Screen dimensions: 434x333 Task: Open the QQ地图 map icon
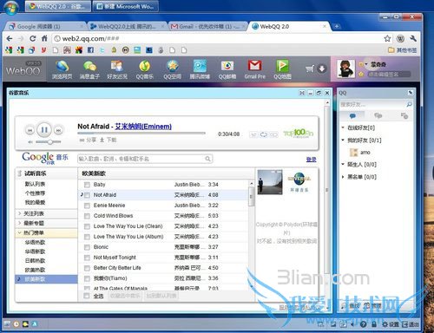[x=282, y=70]
